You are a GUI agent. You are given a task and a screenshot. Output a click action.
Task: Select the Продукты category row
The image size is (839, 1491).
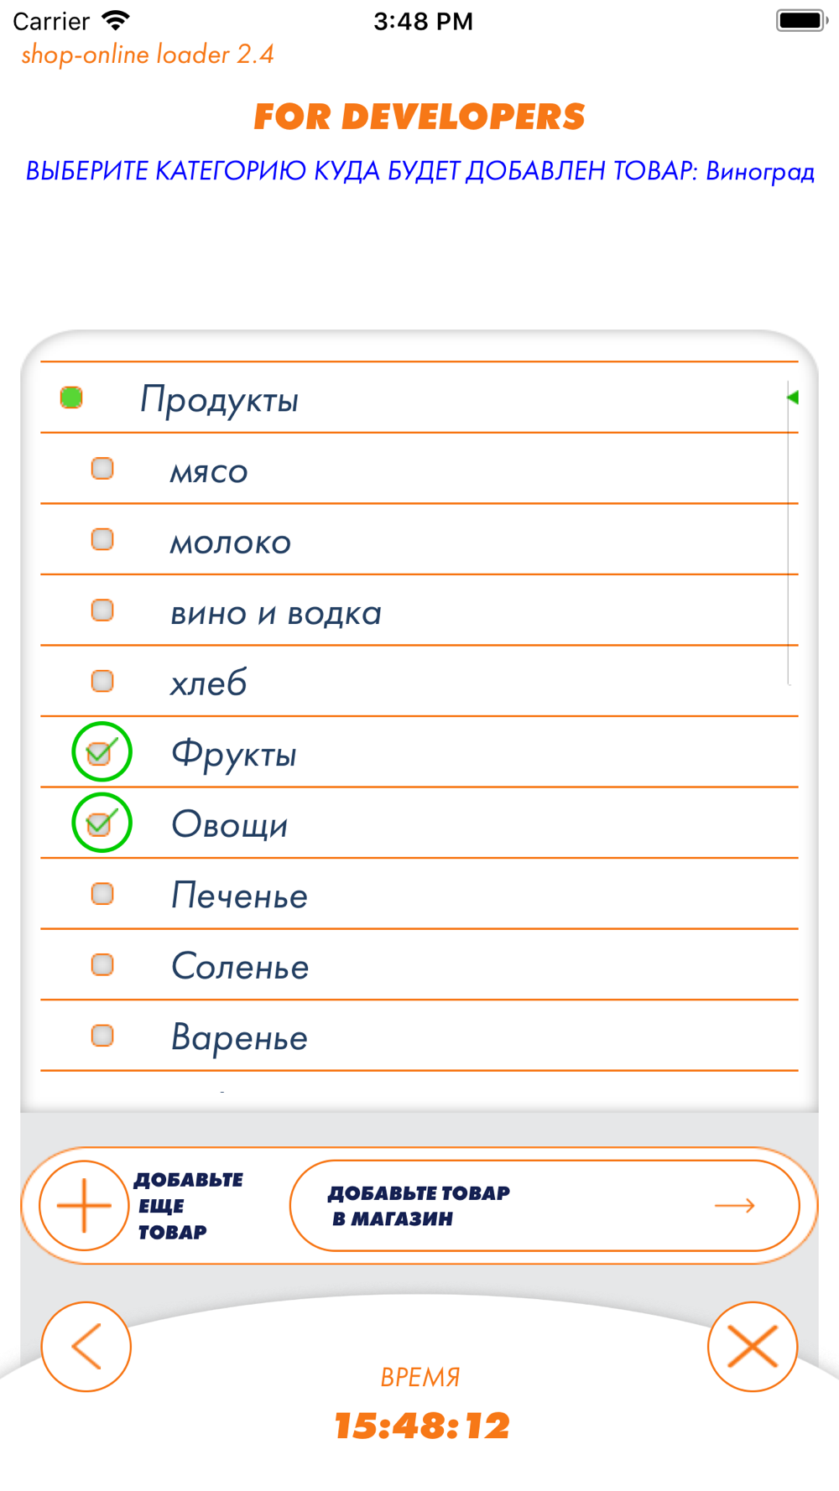tap(419, 397)
